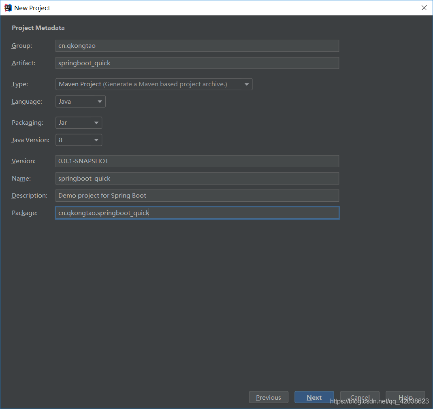
Task: Edit the Version field 0.0.1-SNAPSHOT
Action: click(x=197, y=161)
